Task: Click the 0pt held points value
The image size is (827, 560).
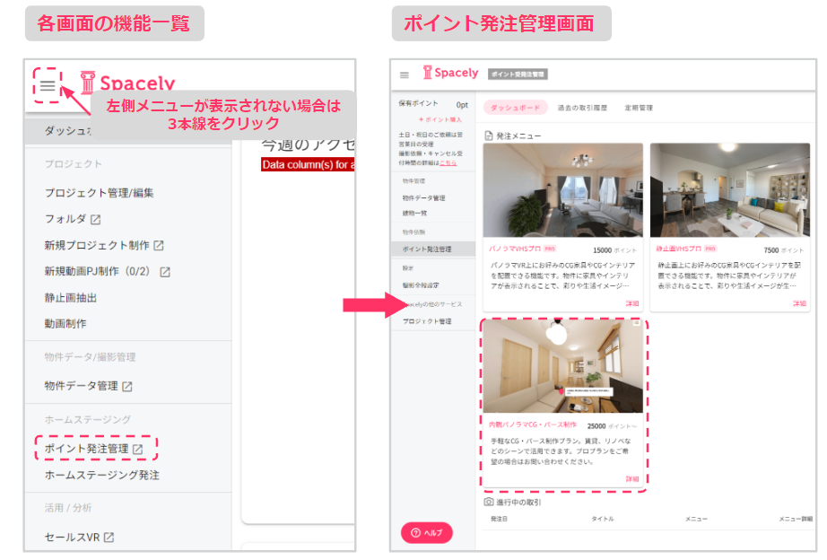Action: pyautogui.click(x=462, y=105)
